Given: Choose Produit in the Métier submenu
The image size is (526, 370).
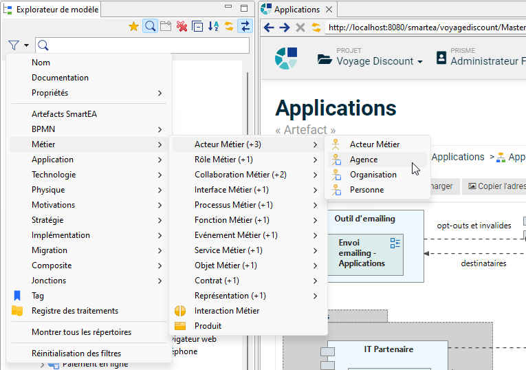Looking at the screenshot, I should pos(208,326).
